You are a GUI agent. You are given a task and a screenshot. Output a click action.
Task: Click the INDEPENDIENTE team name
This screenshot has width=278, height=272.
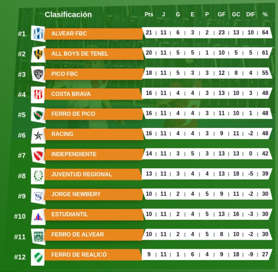point(74,154)
